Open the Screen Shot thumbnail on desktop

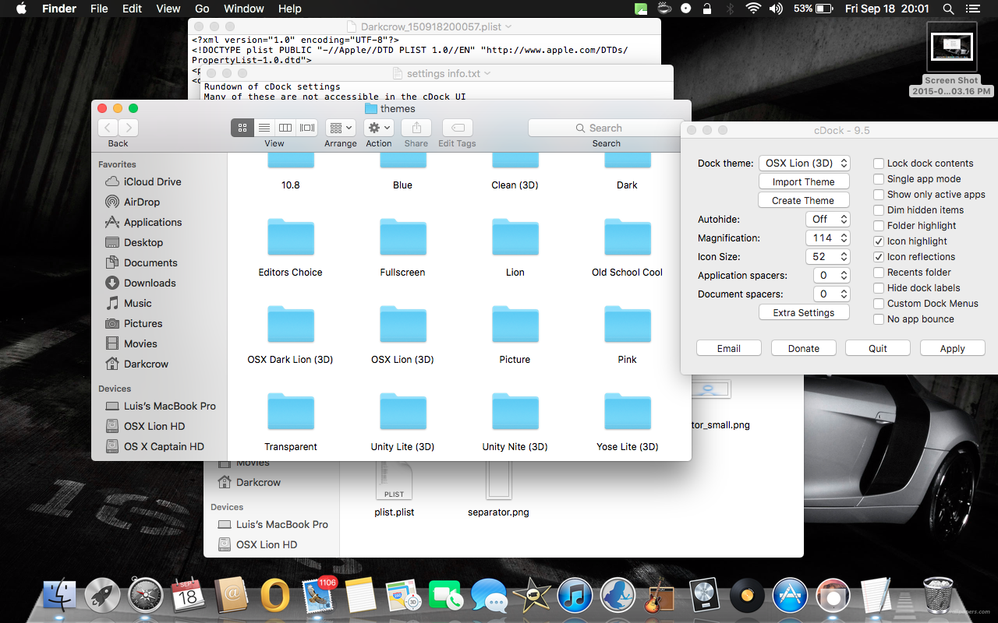[x=952, y=48]
